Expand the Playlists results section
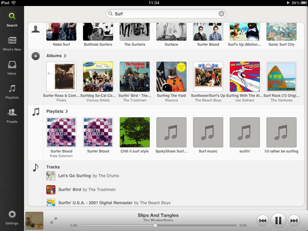The width and height of the screenshot is (308, 231). point(58,111)
